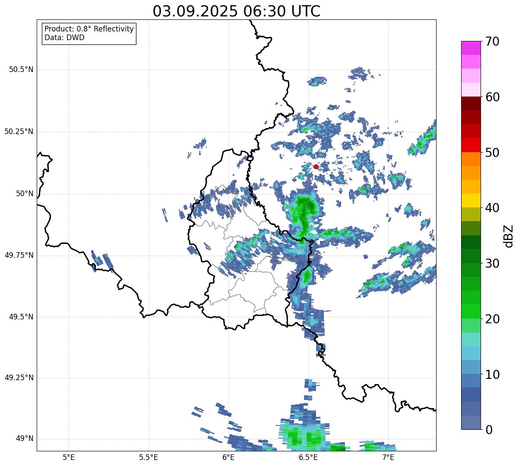Click the red dot marker on the map

(316, 166)
